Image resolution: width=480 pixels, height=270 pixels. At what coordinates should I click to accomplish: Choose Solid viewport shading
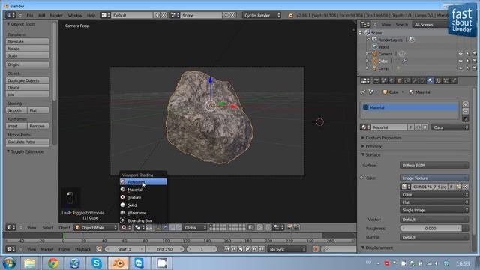click(x=143, y=205)
